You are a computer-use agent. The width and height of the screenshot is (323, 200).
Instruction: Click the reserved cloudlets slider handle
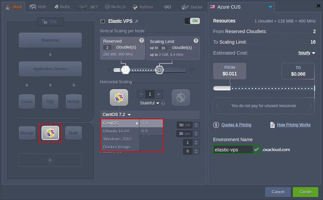click(x=125, y=70)
